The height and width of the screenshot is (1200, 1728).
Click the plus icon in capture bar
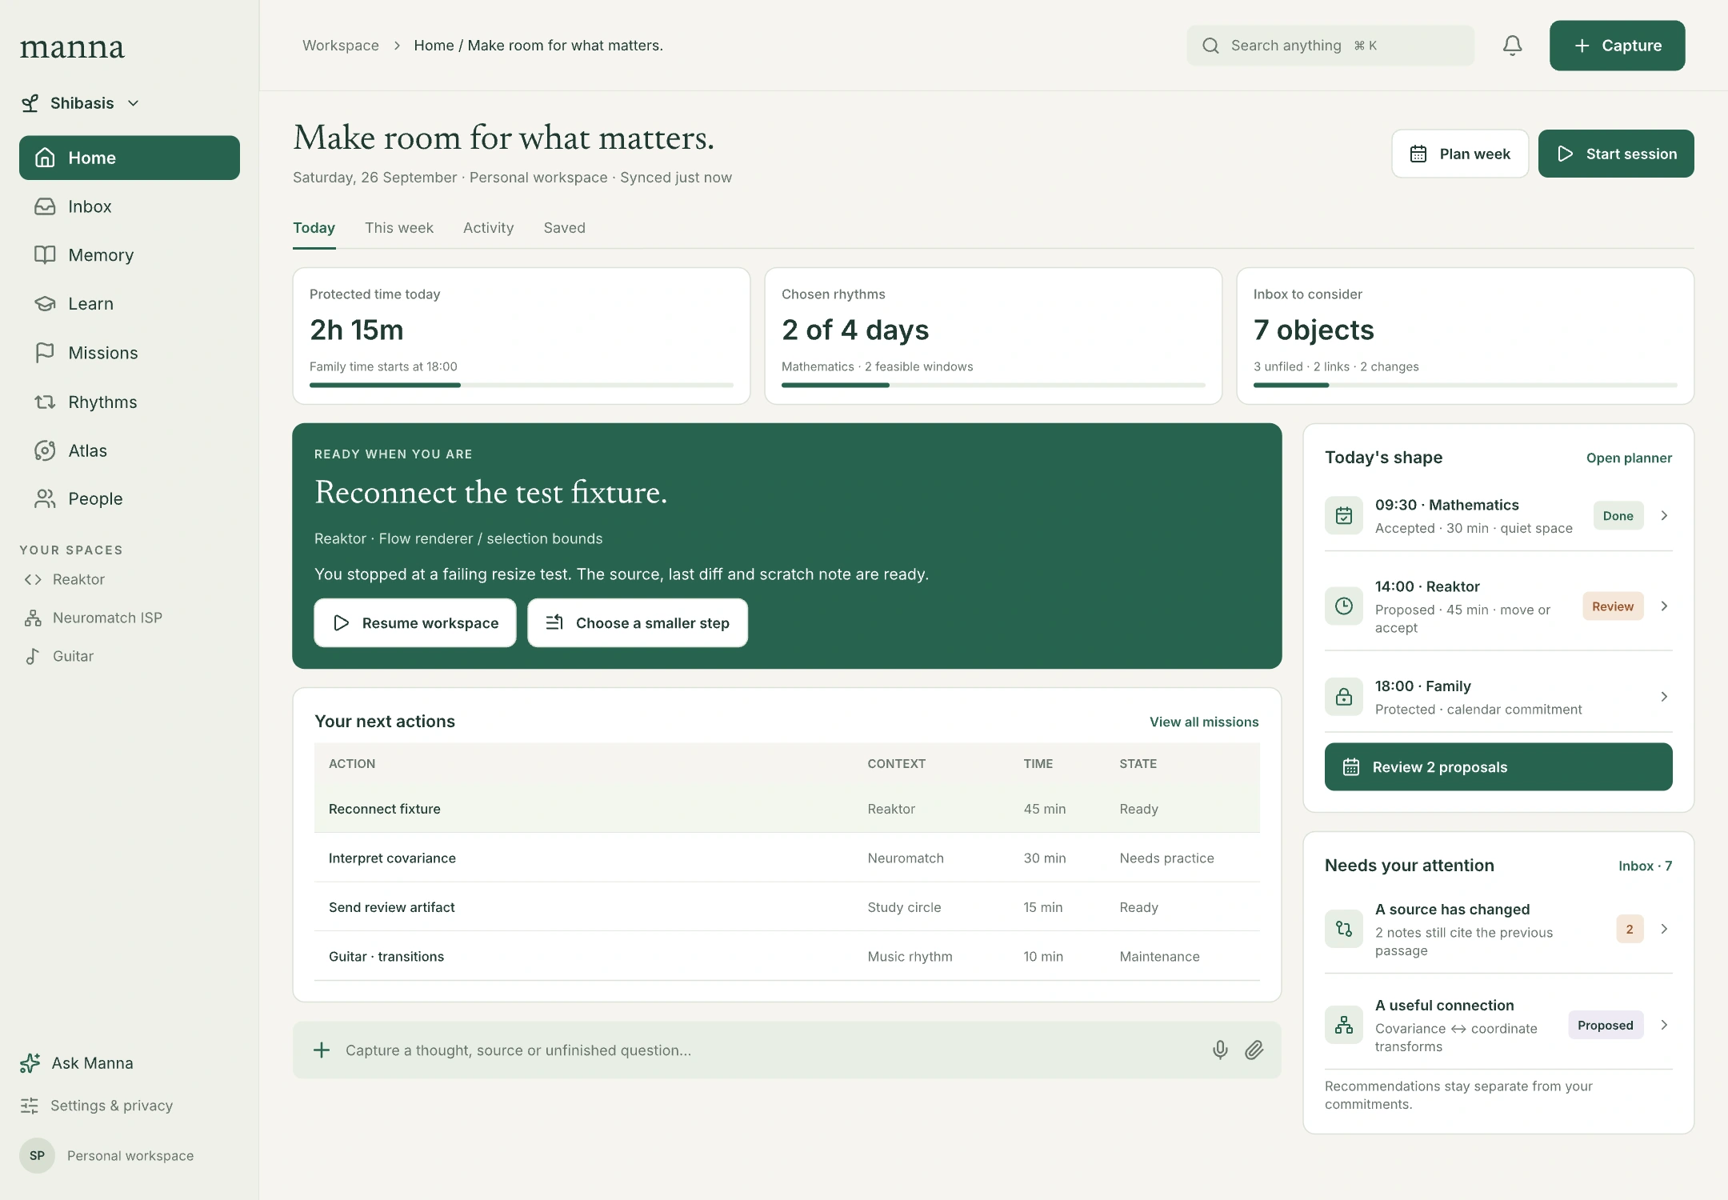point(322,1050)
